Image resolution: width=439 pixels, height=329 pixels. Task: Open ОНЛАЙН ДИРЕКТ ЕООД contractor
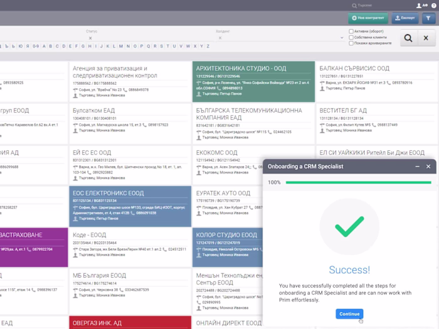point(229,323)
